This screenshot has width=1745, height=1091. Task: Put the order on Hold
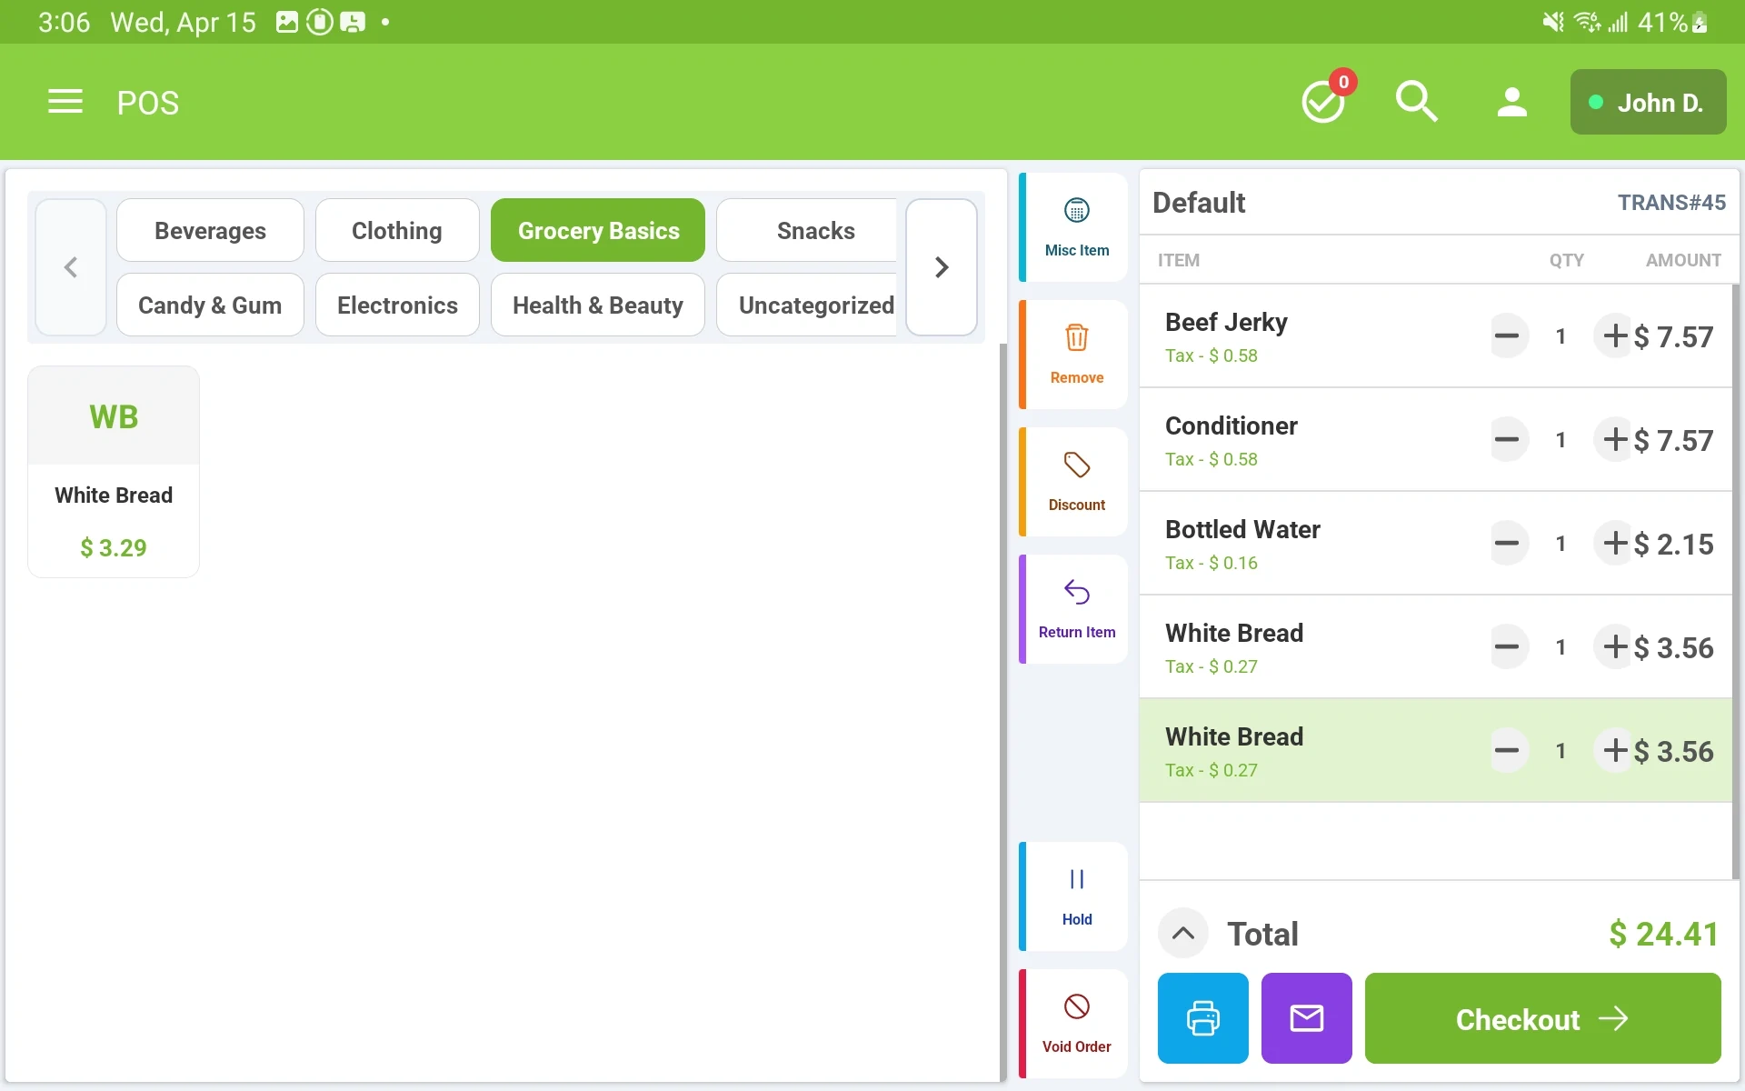tap(1075, 896)
